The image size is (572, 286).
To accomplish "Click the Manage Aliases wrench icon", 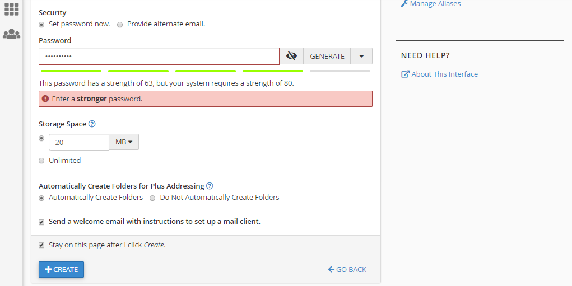I will tap(404, 4).
